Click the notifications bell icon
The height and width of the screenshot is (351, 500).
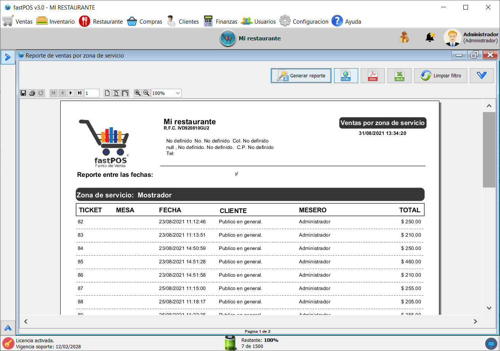(x=430, y=37)
